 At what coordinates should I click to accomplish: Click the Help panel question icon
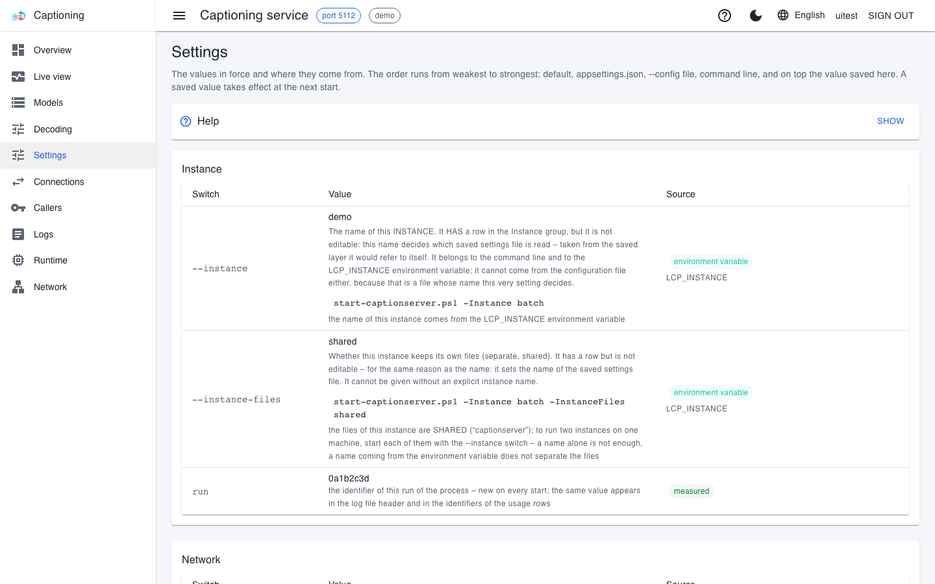186,121
